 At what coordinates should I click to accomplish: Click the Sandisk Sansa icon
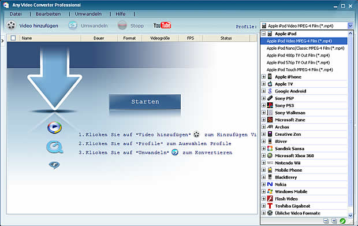tap(270, 149)
